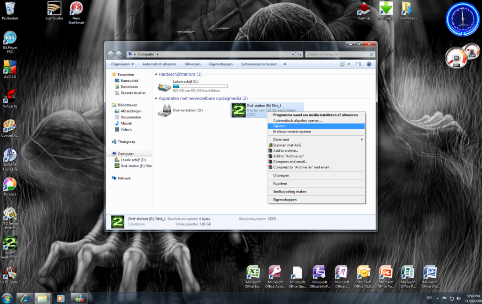Click Eigenschappen in the Explorer toolbar
The image size is (482, 304).
click(221, 64)
